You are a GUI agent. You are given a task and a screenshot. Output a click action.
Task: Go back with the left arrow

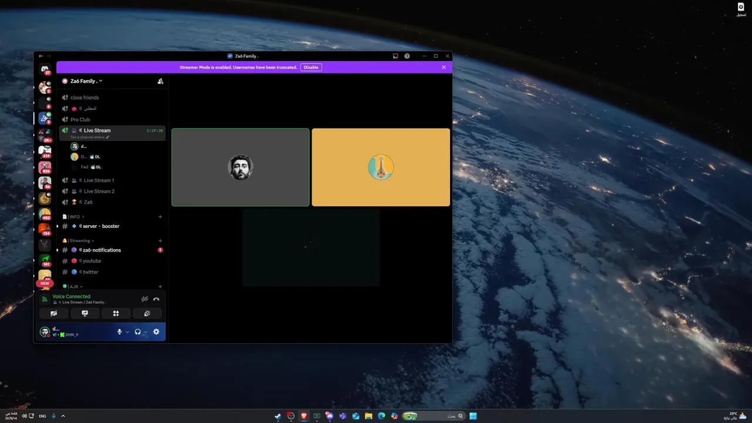[x=41, y=56]
